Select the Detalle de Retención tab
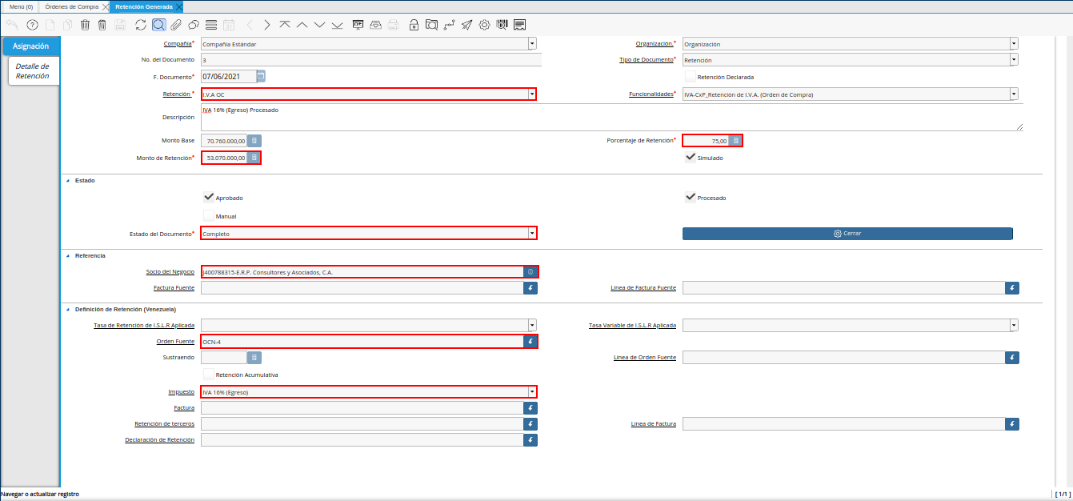The width and height of the screenshot is (1073, 501). click(32, 71)
